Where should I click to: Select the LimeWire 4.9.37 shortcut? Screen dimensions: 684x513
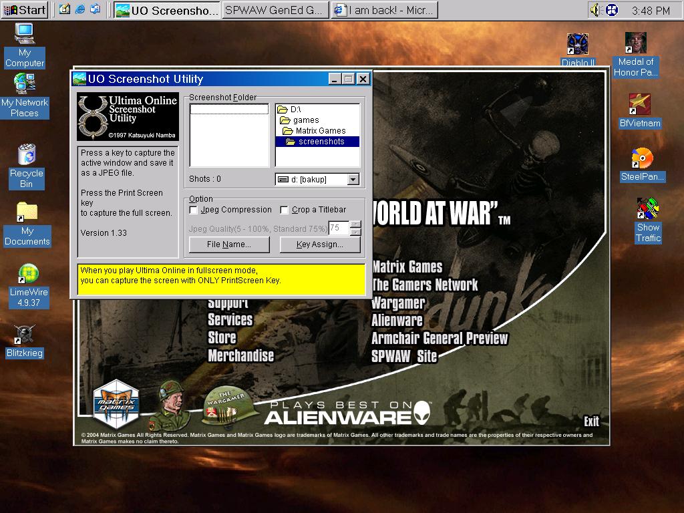pos(28,286)
